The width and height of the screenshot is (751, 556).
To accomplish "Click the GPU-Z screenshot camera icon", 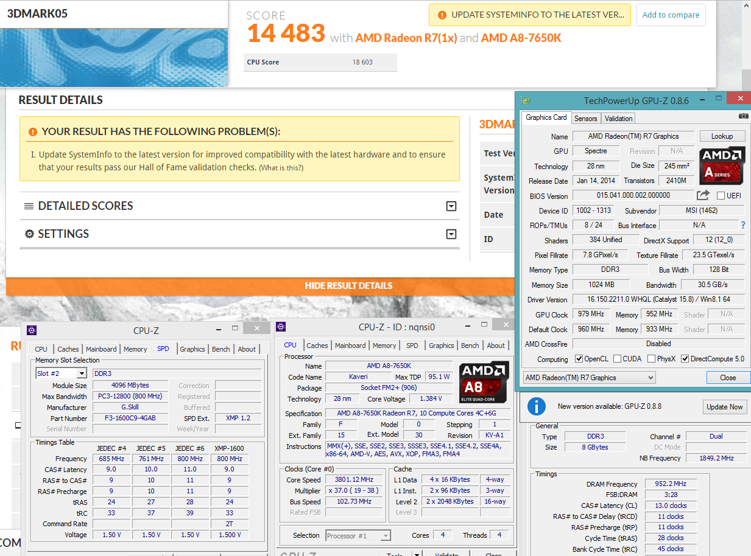I will (743, 116).
